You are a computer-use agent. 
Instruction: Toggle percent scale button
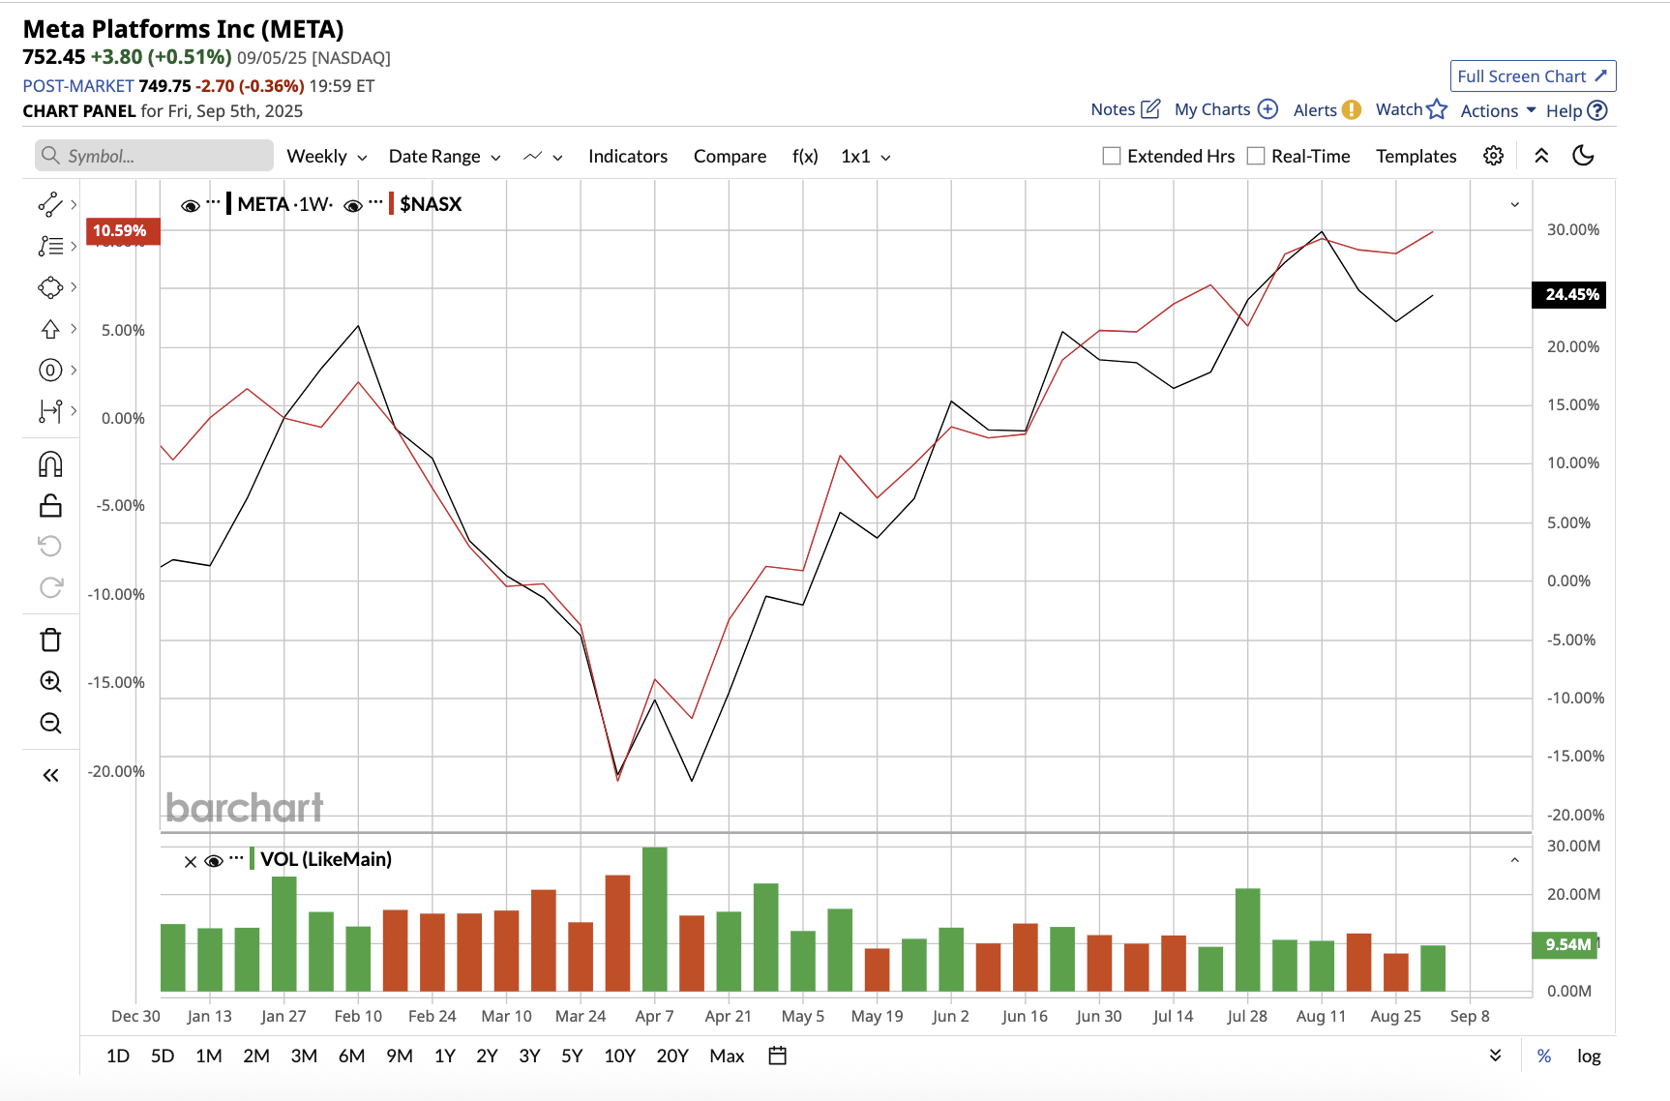point(1544,1056)
